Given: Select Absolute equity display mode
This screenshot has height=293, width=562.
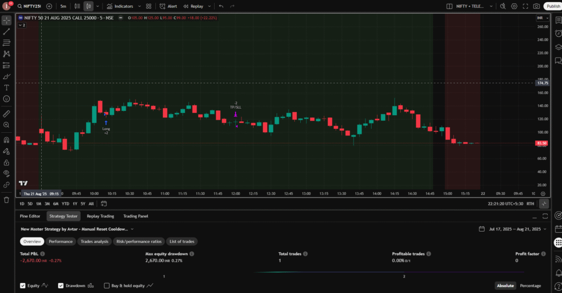Looking at the screenshot, I should point(505,286).
